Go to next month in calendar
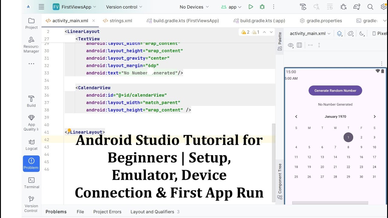The height and width of the screenshot is (218, 388). click(375, 117)
